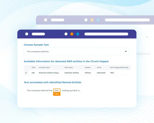Open the Choose Sample Text dropdown

77,52
